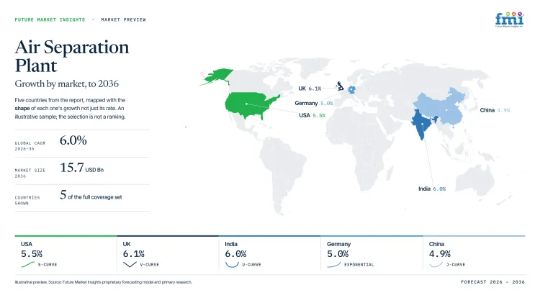Select the UK 6.1% map label
Screen dimensions: 540x303
pos(310,89)
